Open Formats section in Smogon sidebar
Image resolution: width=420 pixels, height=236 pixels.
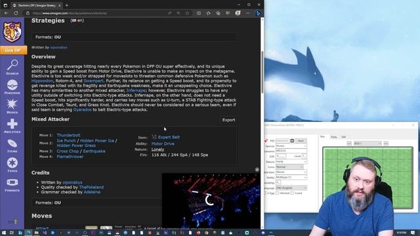pos(12,185)
